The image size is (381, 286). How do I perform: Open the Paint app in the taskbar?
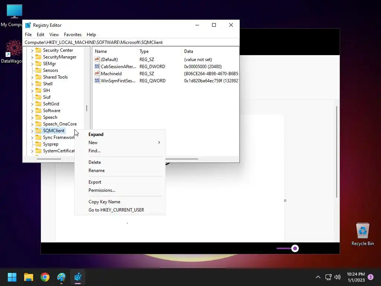(61, 277)
